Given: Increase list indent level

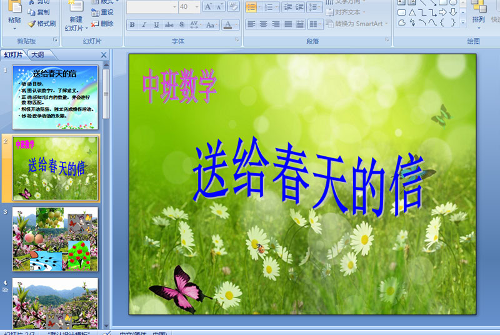Looking at the screenshot, I should [x=299, y=7].
